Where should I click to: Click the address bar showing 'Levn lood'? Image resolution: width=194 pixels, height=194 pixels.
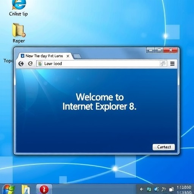click(x=102, y=64)
